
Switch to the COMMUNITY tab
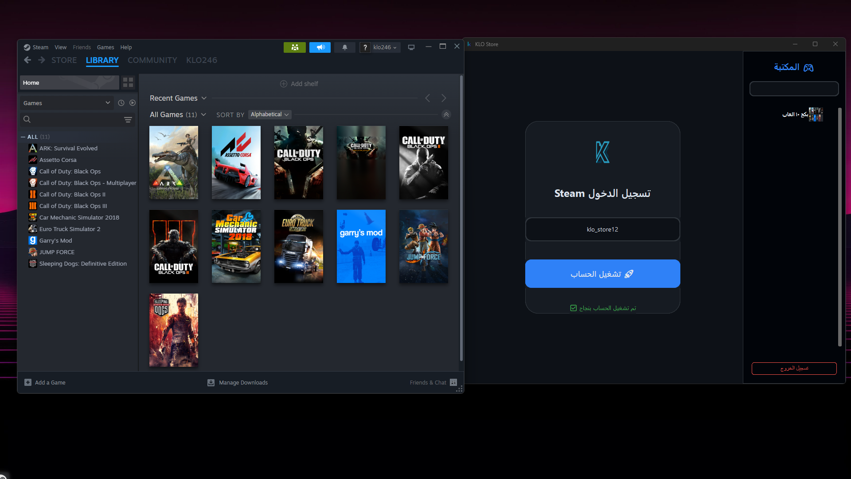152,60
